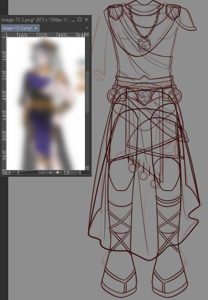
Task: Close the image-72-2.png floating window
Action: click(86, 19)
